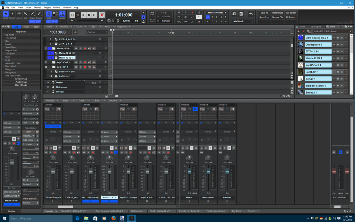Click the Bounce File button
Viewport: 355px width, 222px height.
[277, 17]
